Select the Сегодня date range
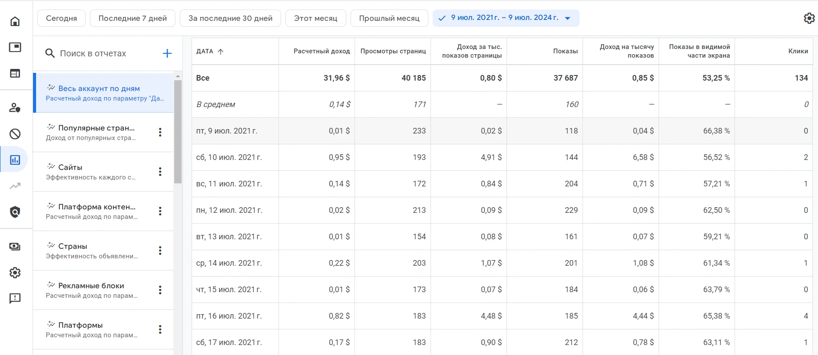 [61, 18]
